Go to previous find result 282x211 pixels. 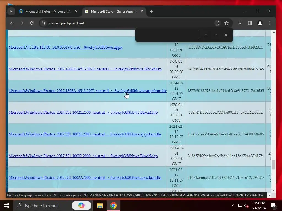[x=206, y=35]
